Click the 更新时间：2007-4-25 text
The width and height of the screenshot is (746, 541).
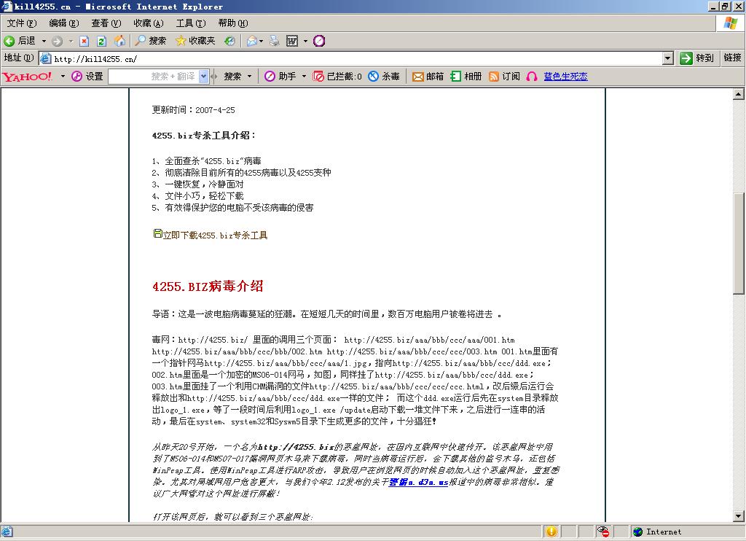[x=193, y=110]
